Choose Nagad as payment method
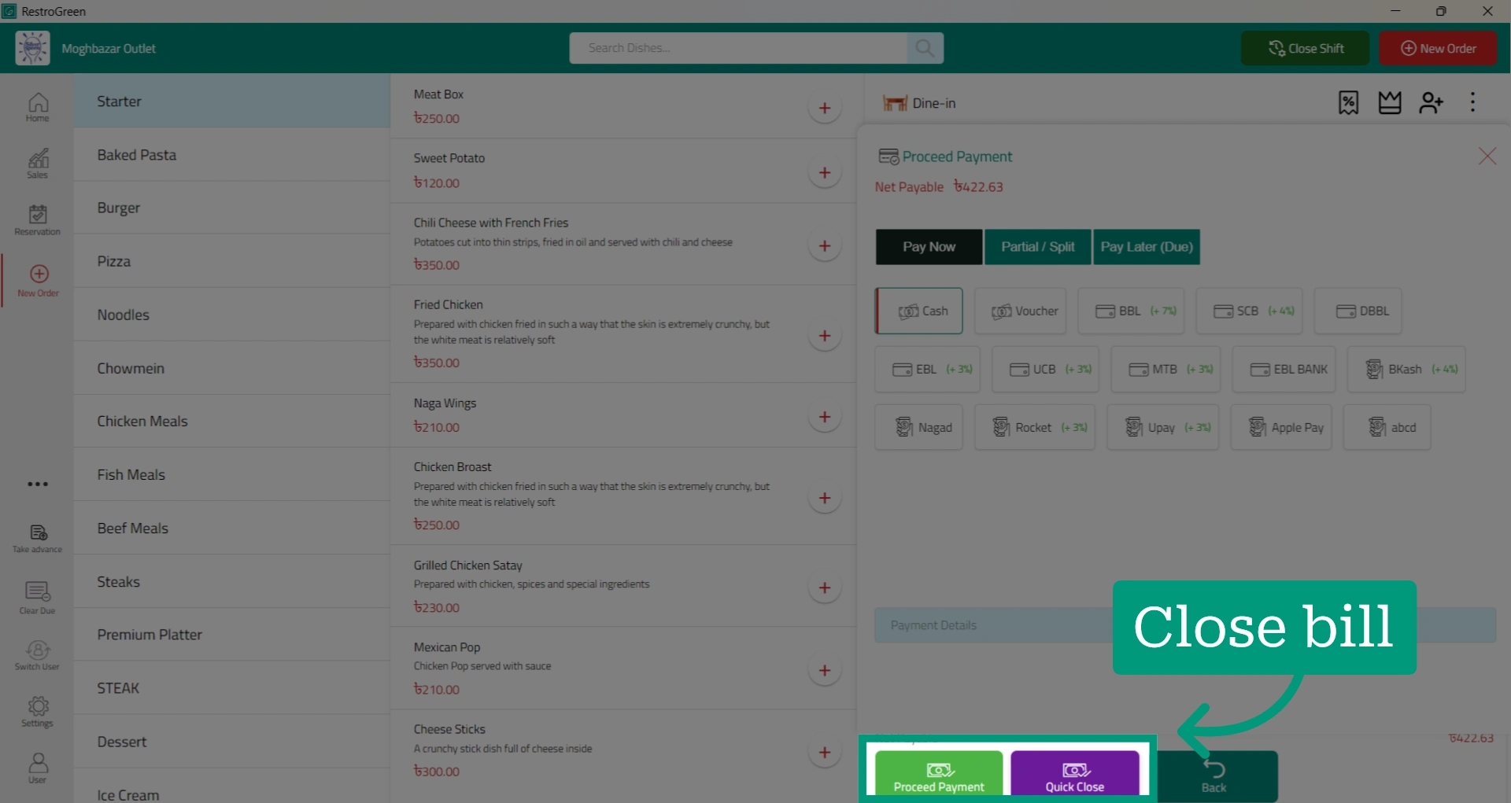The image size is (1511, 803). point(918,427)
